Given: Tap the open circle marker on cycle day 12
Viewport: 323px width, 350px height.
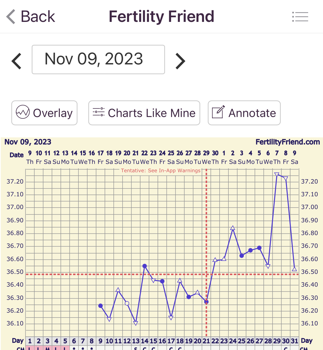Looking at the screenshot, I should (127, 303).
